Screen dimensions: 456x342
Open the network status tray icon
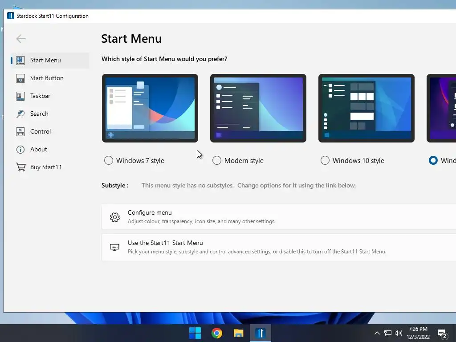(x=388, y=333)
